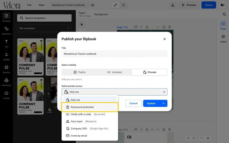This screenshot has width=229, height=143.
Task: Edit the flipbook Title field
Action: [114, 54]
